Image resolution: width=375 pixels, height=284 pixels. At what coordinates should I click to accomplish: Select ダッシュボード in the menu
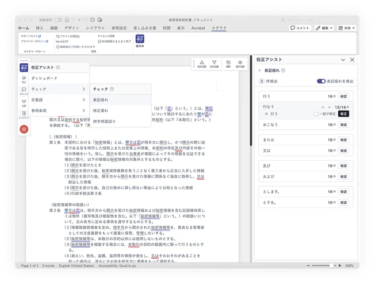click(59, 78)
